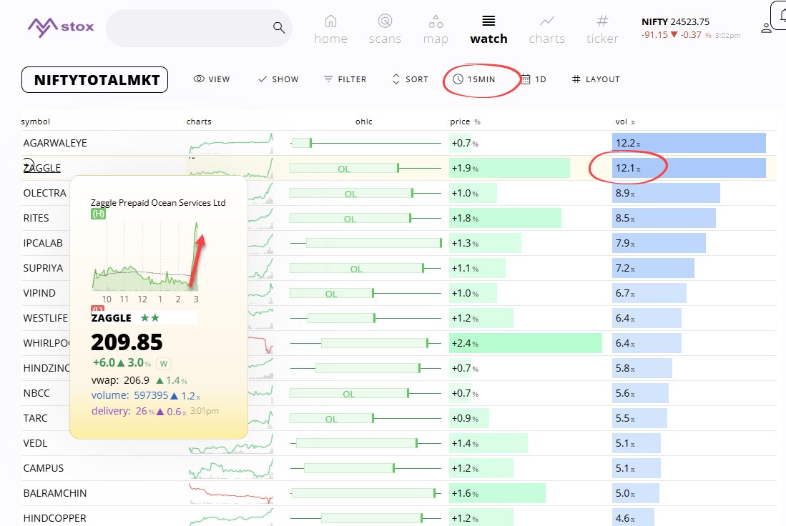Focus the search input field

point(199,28)
